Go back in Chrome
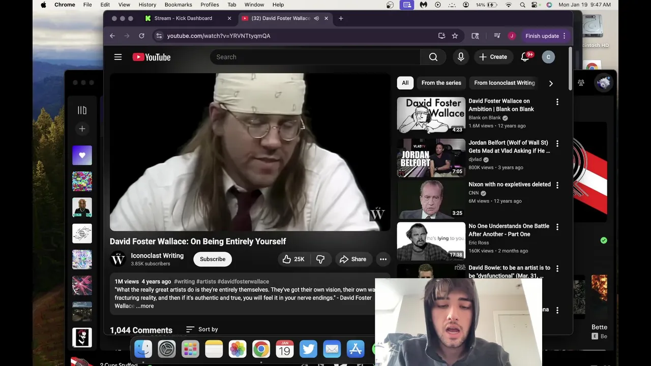Screen dimensions: 651x366 pos(112,36)
